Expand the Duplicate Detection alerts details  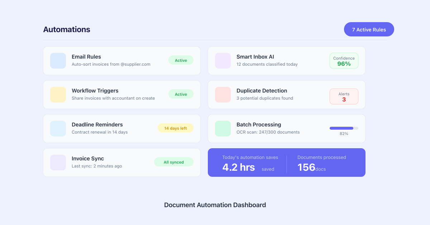click(344, 96)
